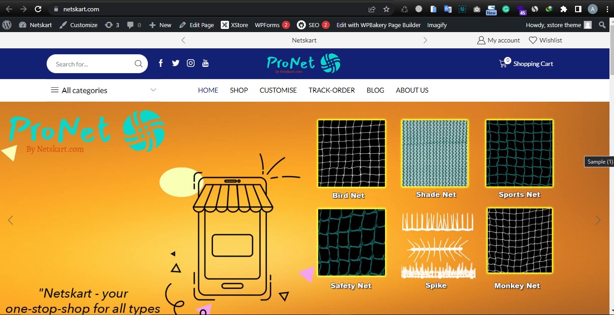Open the 3 pending updates
This screenshot has width=614, height=315.
(x=112, y=25)
